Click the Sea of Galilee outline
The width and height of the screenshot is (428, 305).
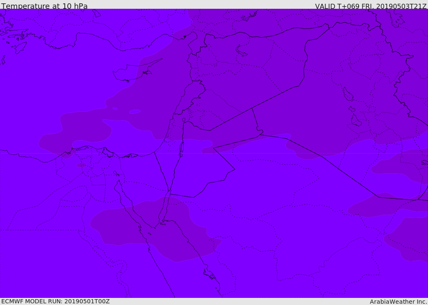click(x=183, y=120)
